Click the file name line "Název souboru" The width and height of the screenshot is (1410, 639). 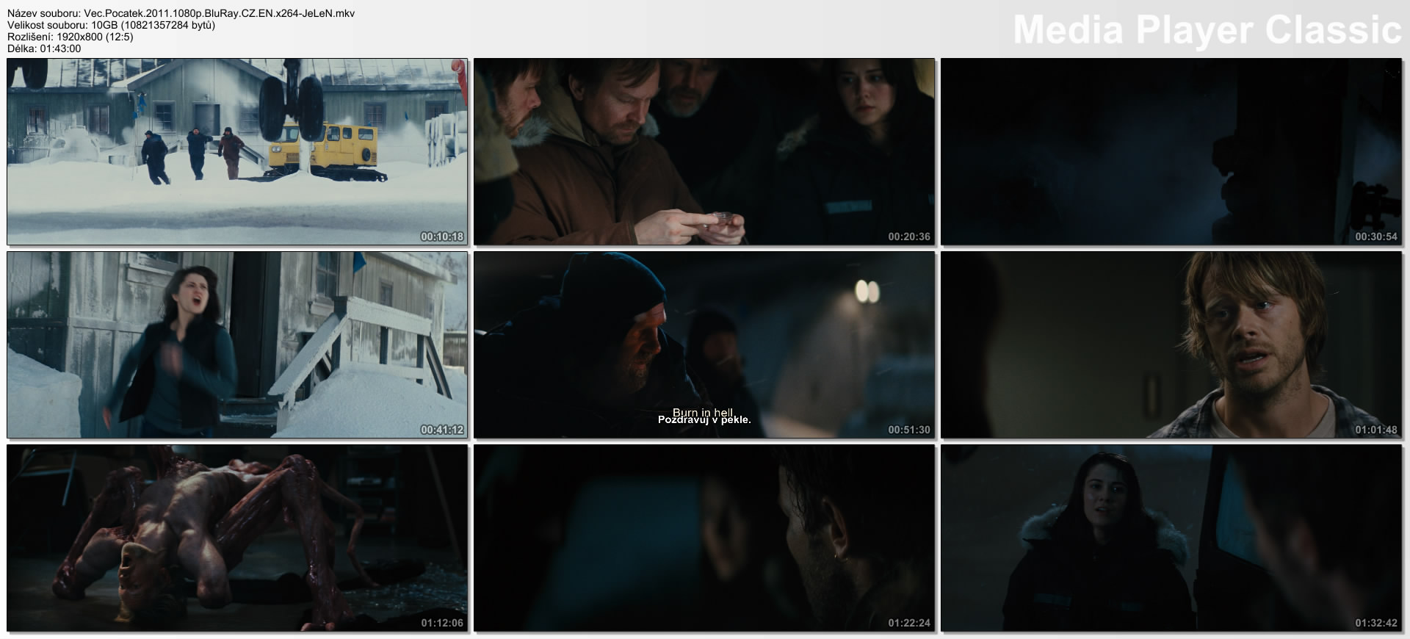pyautogui.click(x=181, y=13)
